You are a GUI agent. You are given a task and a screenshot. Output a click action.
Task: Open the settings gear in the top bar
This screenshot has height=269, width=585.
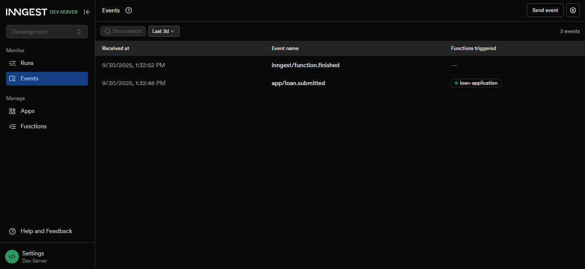[x=573, y=10]
